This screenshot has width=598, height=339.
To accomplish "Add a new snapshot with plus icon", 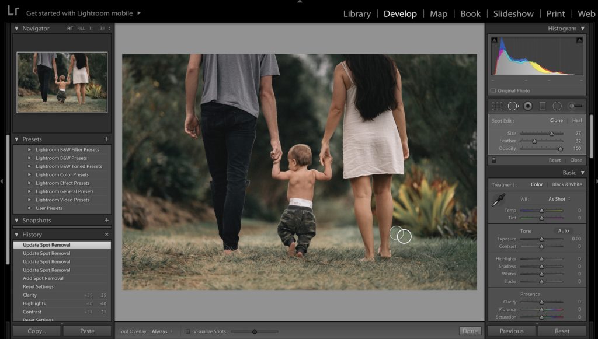I will (x=106, y=220).
